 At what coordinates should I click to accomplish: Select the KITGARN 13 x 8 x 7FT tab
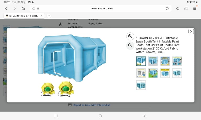point(24,16)
